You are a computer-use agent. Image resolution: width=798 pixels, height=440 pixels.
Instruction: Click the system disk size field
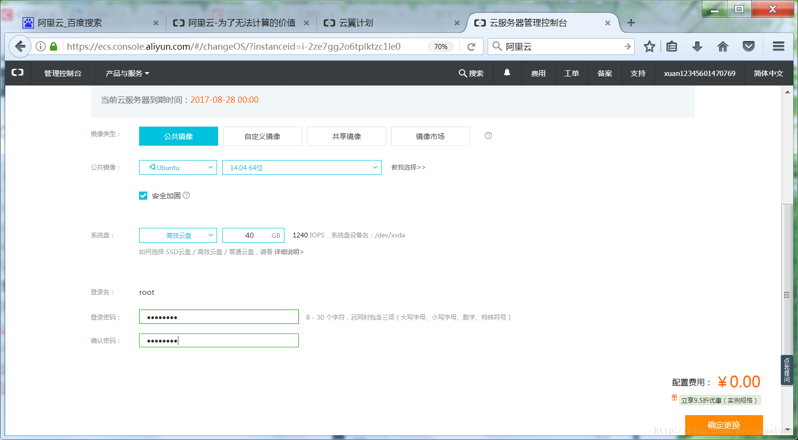coord(253,235)
